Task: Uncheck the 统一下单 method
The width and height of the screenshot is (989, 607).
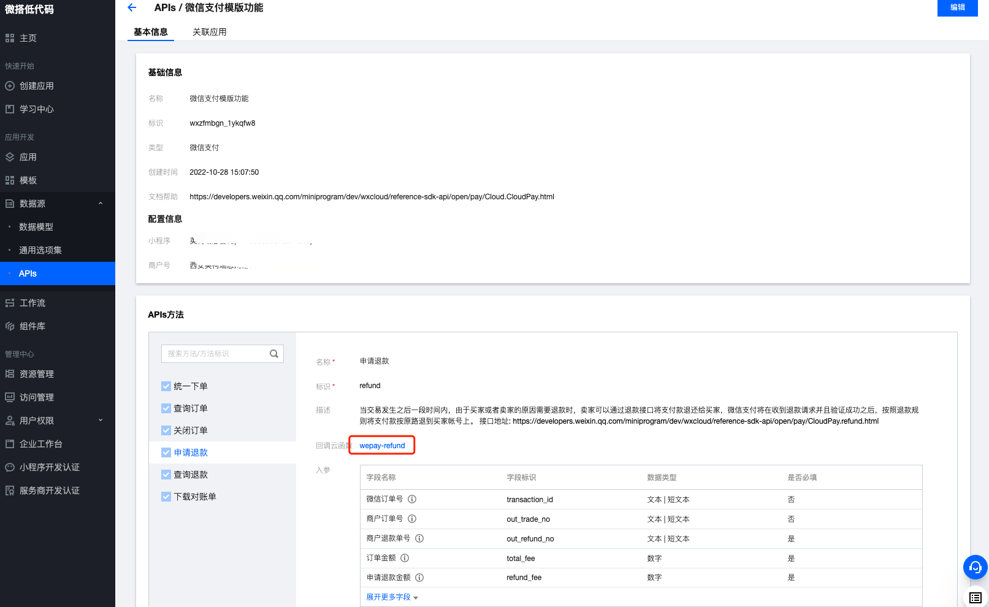Action: pos(166,386)
